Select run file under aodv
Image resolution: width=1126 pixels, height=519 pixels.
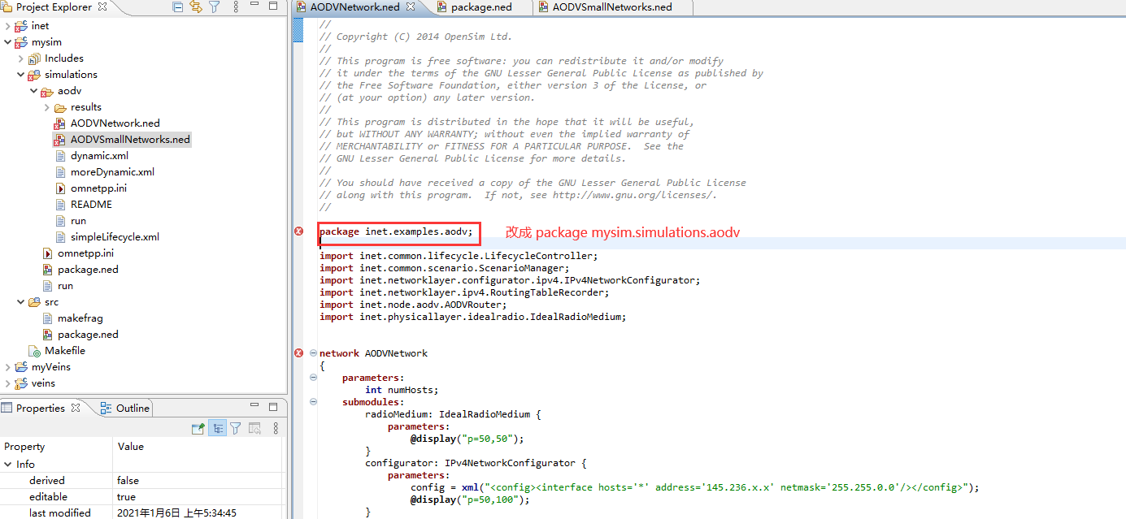(x=78, y=221)
